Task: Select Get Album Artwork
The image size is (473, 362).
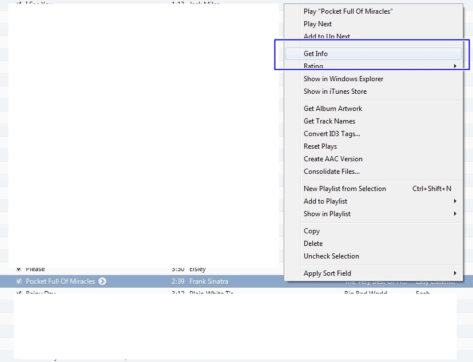Action: pos(373,109)
